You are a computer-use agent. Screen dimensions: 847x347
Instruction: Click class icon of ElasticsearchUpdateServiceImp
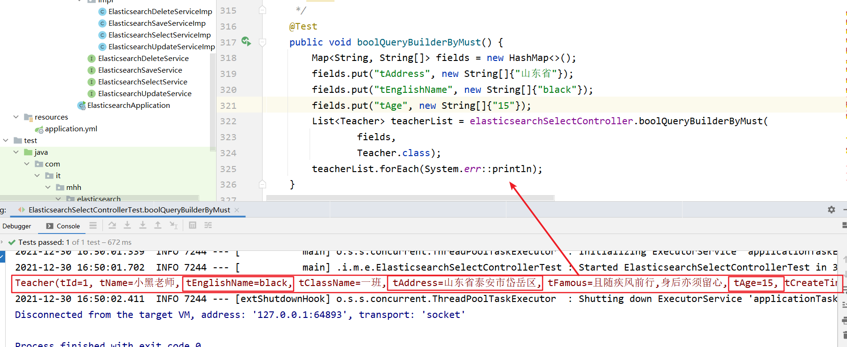pyautogui.click(x=102, y=46)
